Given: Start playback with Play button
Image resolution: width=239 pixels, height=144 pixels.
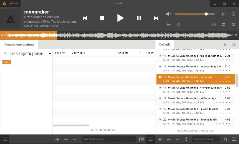Looking at the screenshot, I should click(x=121, y=18).
